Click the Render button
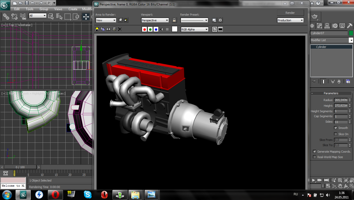354x200 pixels. [x=290, y=13]
